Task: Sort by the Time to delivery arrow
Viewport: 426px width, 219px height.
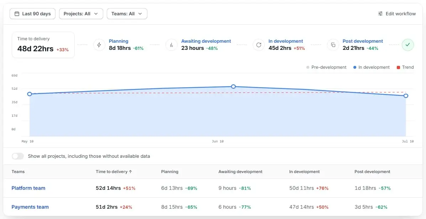Action: 130,172
